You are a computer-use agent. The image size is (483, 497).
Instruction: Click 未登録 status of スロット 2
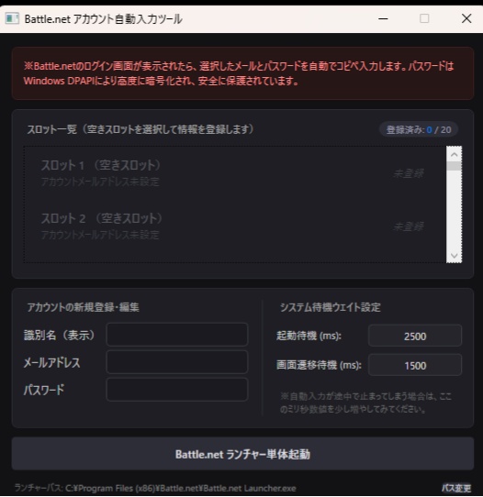[409, 226]
